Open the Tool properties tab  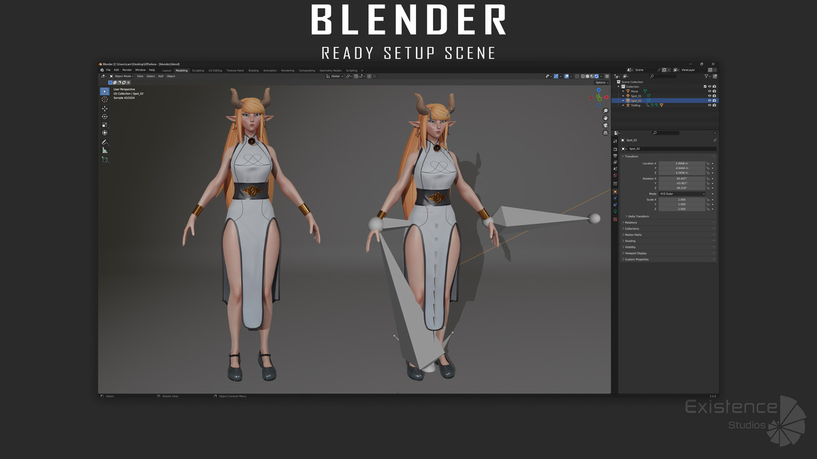[x=615, y=141]
